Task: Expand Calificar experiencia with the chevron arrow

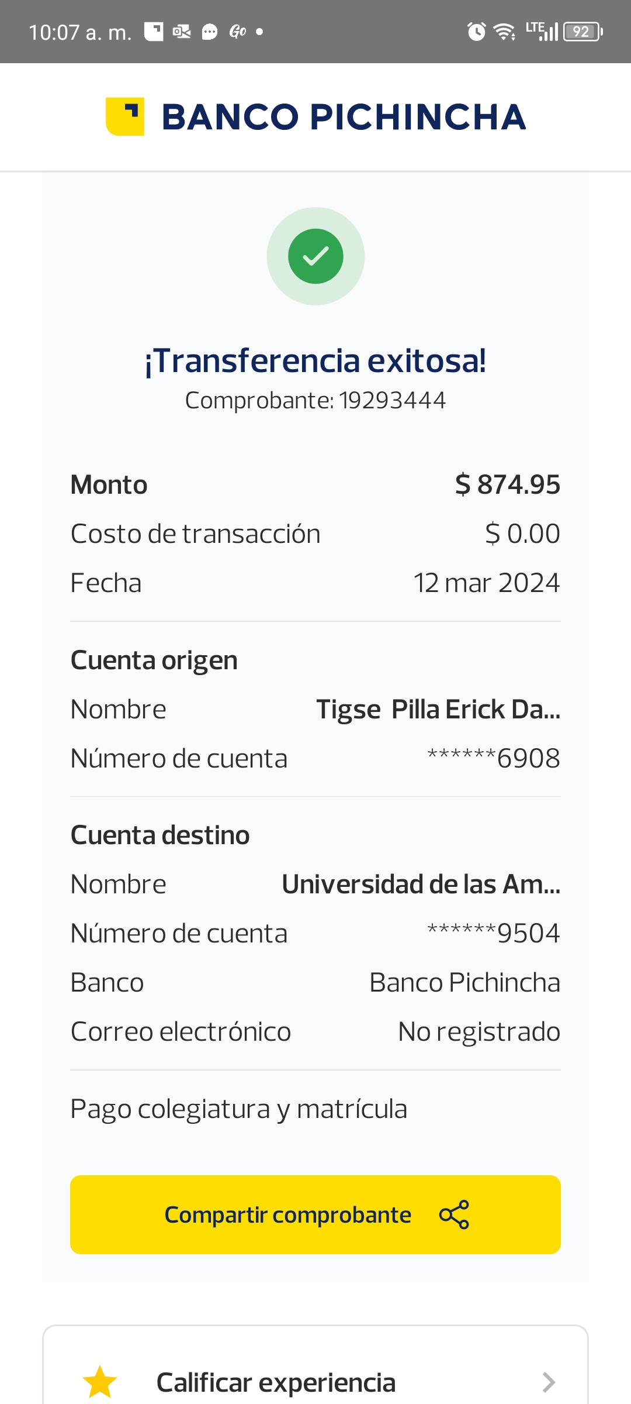Action: pos(548,1382)
